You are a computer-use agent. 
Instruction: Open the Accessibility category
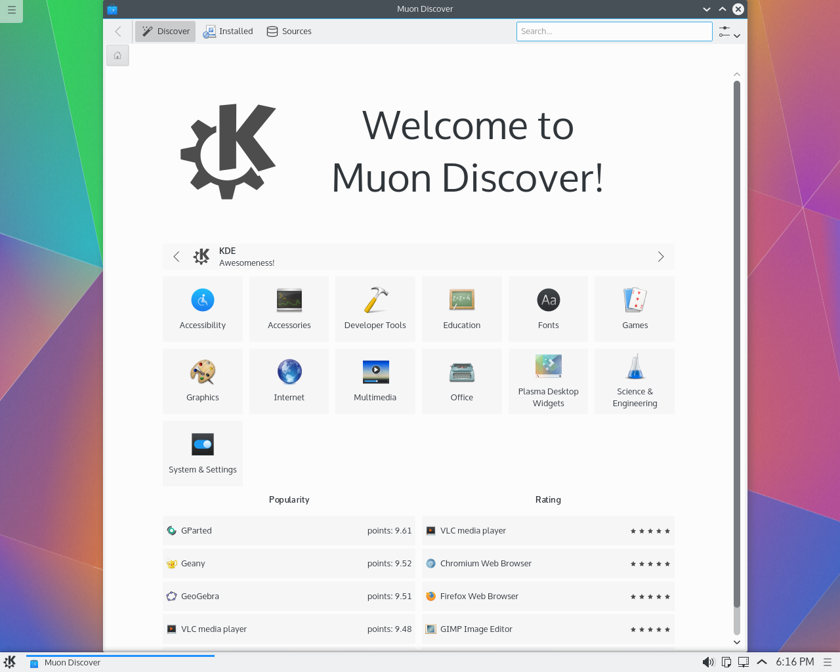203,309
